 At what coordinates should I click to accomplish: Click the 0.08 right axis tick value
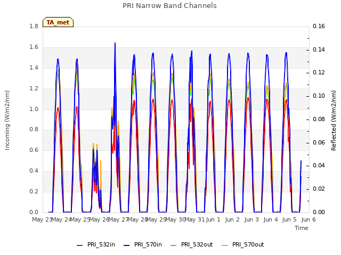pyautogui.click(x=319, y=119)
